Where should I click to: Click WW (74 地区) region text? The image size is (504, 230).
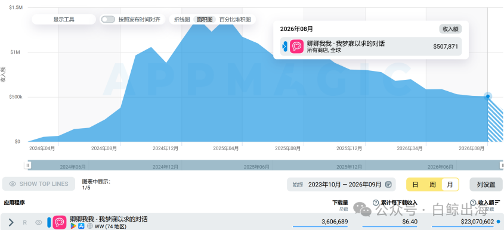click(x=110, y=226)
